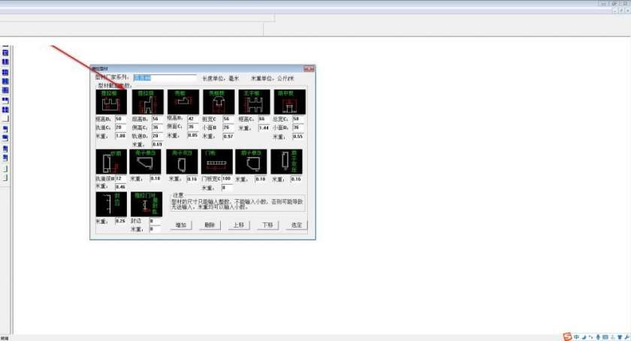The height and width of the screenshot is (341, 631).
Task: Click the 封边 value input field
Action: [155, 221]
